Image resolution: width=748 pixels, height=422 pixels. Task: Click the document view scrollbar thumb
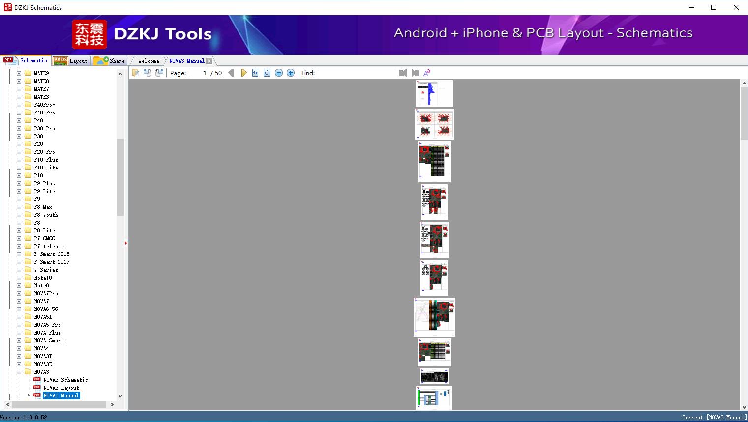pos(744,114)
